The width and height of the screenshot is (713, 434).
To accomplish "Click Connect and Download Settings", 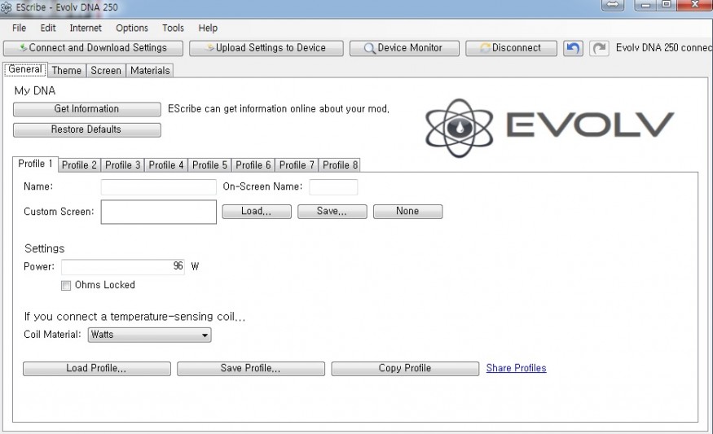I will click(93, 48).
